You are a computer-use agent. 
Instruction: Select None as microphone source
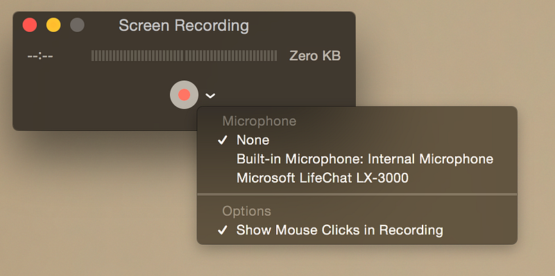pos(357,140)
